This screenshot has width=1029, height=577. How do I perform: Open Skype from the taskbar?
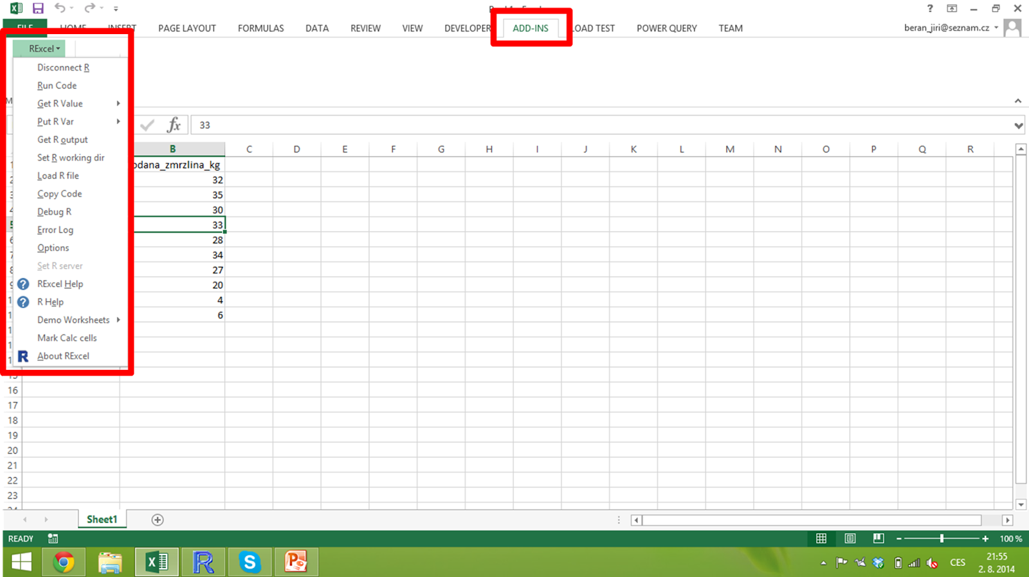[250, 562]
